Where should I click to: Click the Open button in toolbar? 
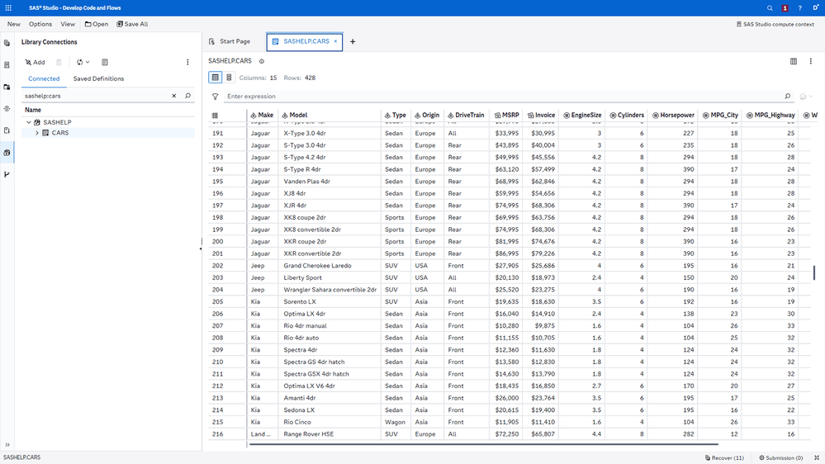[97, 24]
